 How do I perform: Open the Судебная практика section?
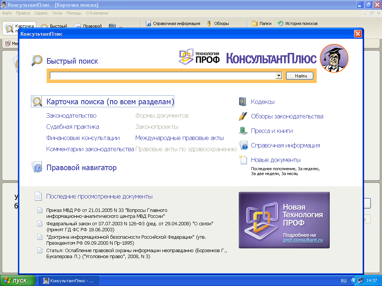pos(73,127)
